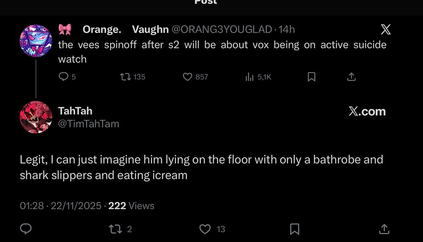The image size is (423, 242).
Task: Click the 01:28 · 22/11/2025 timestamp
Action: [60, 206]
